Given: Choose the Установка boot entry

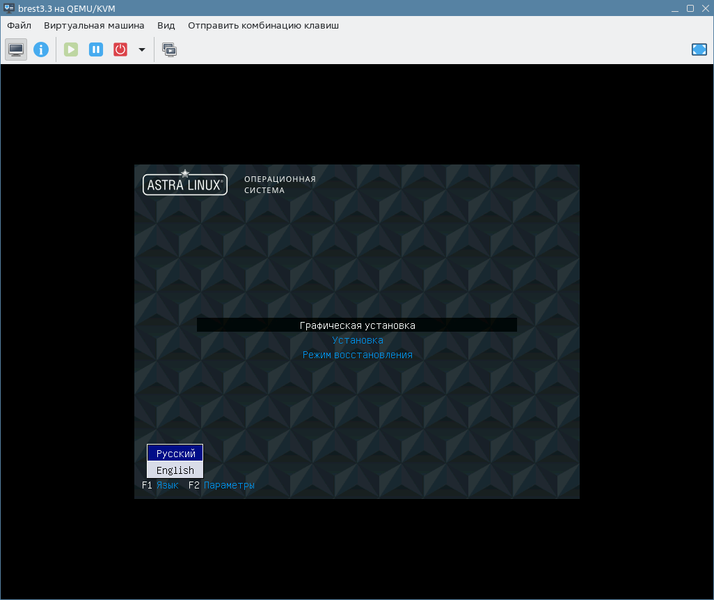Looking at the screenshot, I should (x=357, y=340).
